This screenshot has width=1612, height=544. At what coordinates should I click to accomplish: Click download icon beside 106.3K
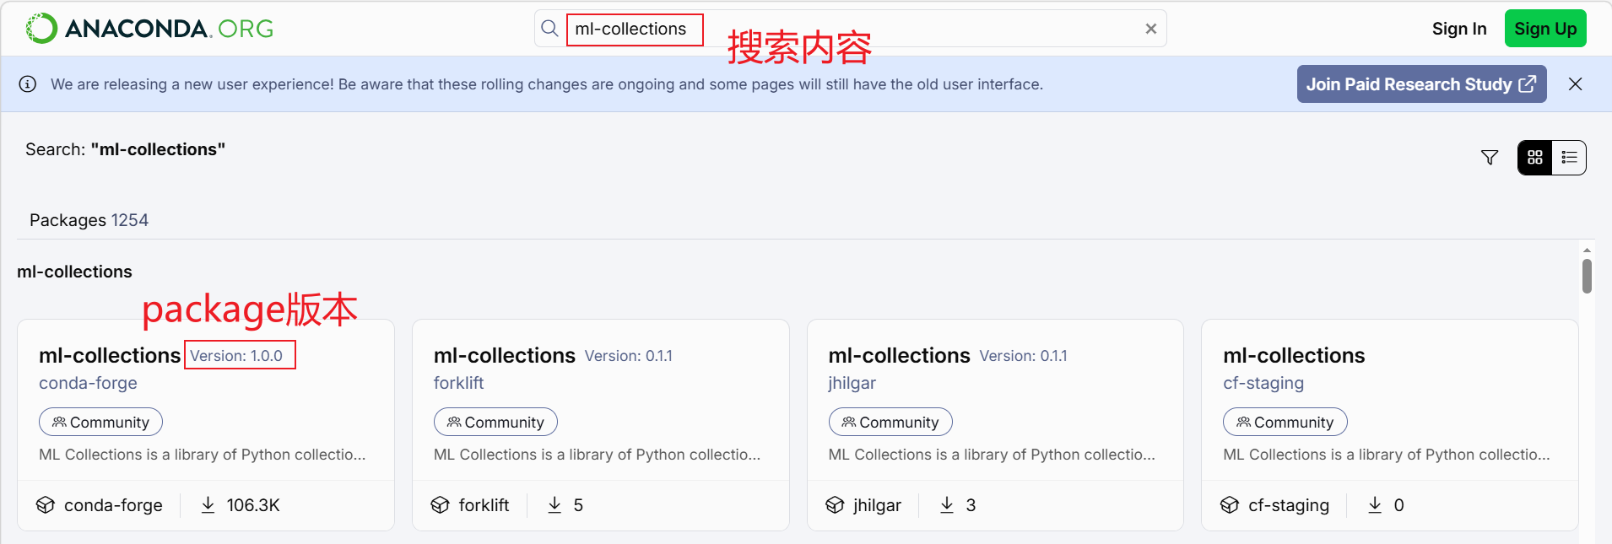(x=208, y=504)
